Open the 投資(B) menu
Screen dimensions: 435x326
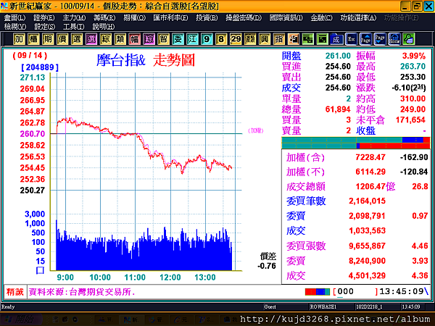click(x=207, y=17)
